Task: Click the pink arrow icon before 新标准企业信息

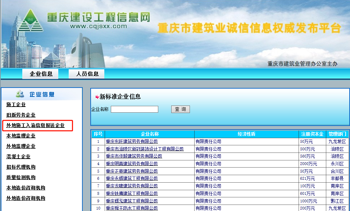Action: point(97,97)
